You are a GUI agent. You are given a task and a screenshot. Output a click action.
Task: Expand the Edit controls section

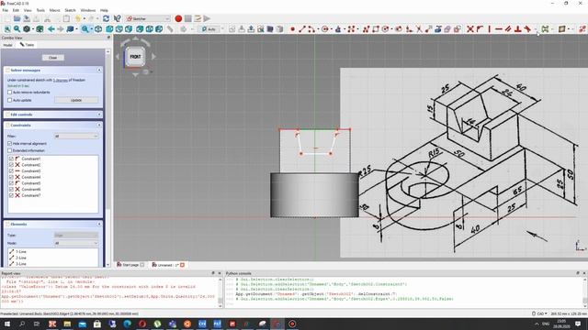[99, 115]
